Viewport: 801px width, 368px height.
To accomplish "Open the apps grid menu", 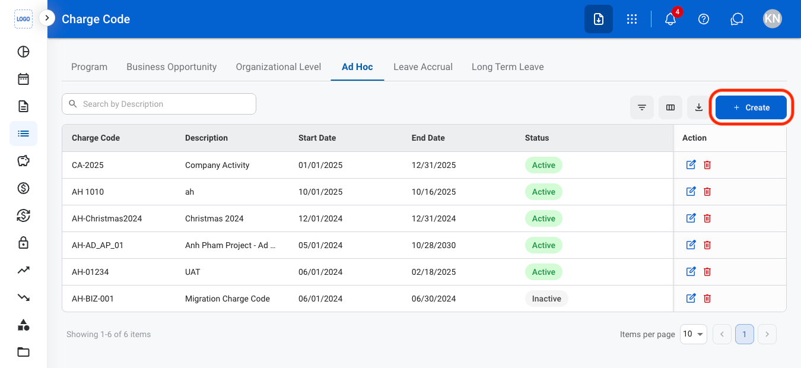I will tap(632, 19).
